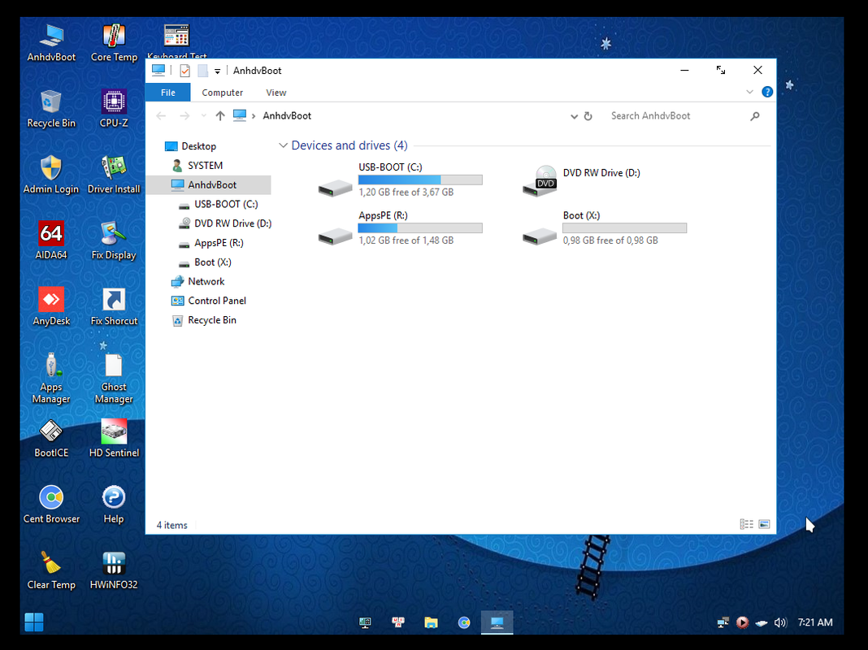Screen dimensions: 868x650
Task: Click AnhdvBoot in the address bar
Action: [x=287, y=115]
